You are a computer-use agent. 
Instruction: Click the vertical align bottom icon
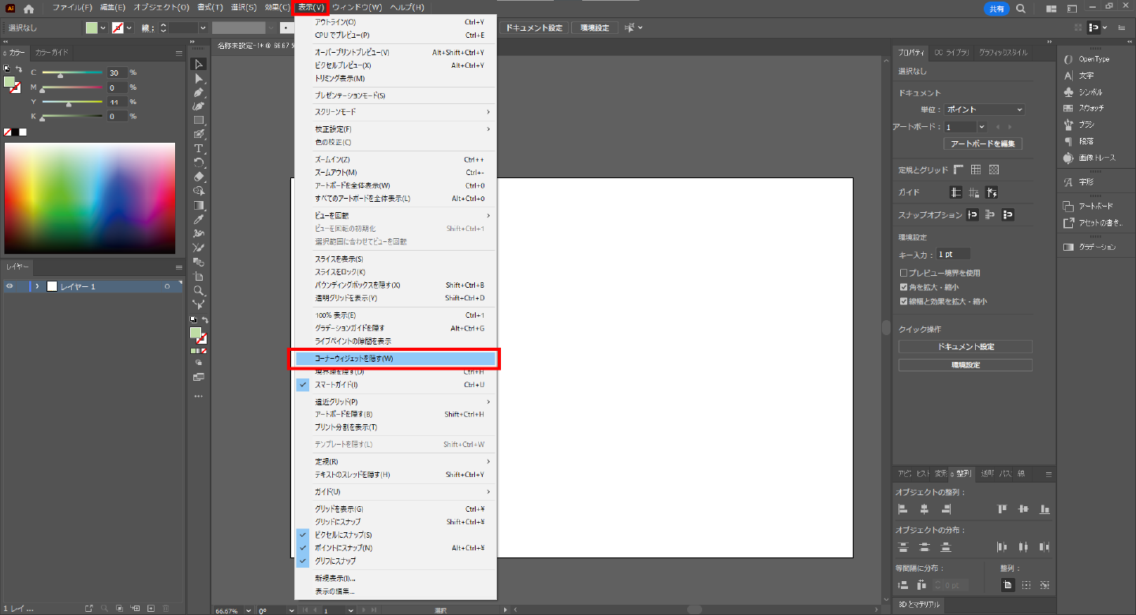point(1045,509)
